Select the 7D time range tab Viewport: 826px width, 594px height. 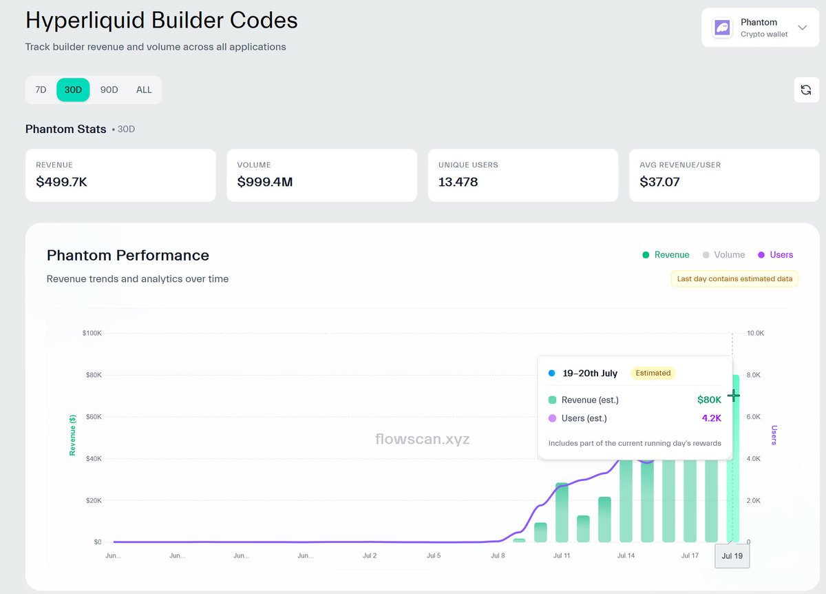click(41, 90)
